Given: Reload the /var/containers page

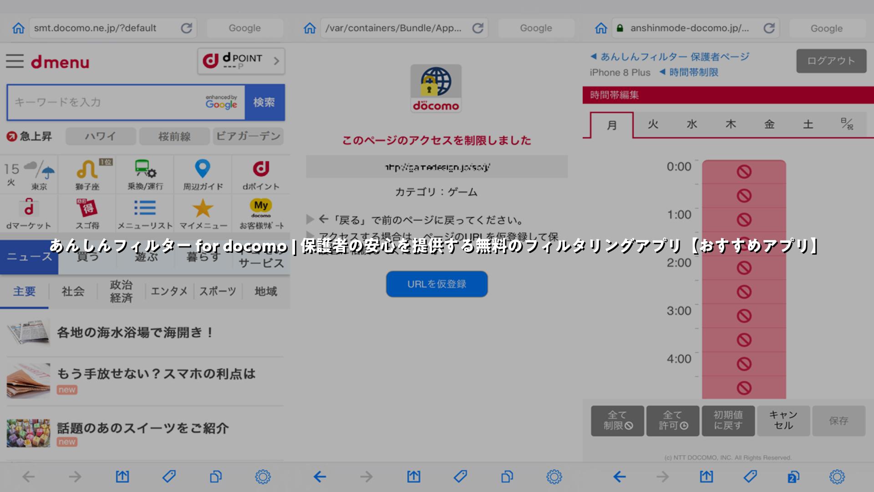Looking at the screenshot, I should (x=478, y=28).
